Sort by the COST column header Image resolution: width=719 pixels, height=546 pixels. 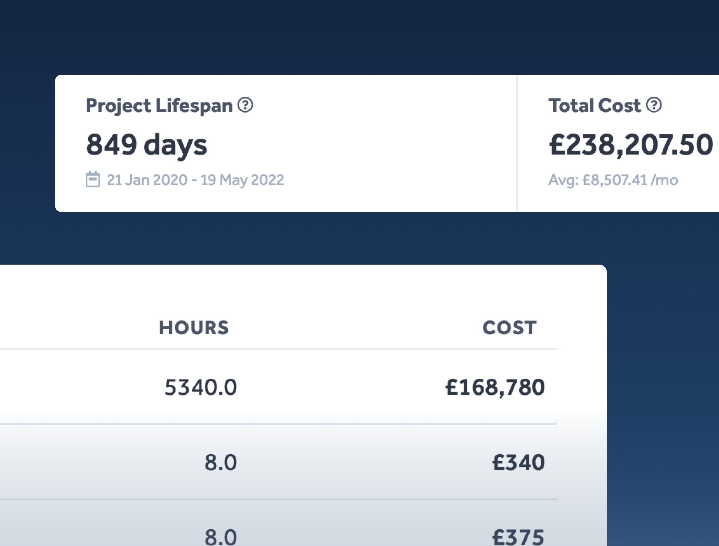click(509, 327)
